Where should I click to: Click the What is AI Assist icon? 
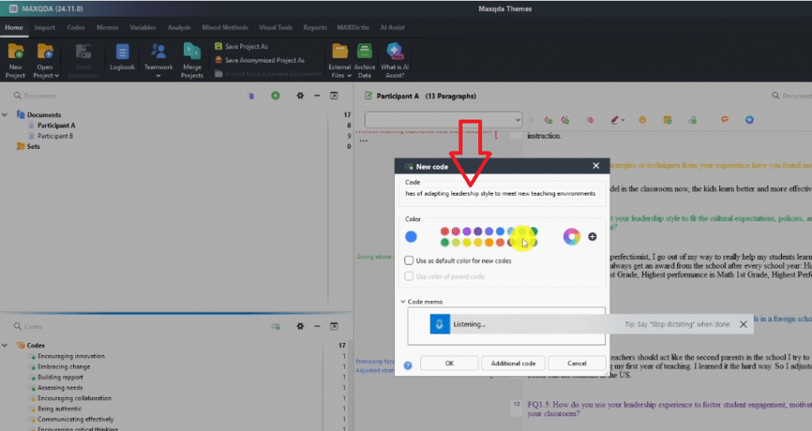pyautogui.click(x=394, y=53)
